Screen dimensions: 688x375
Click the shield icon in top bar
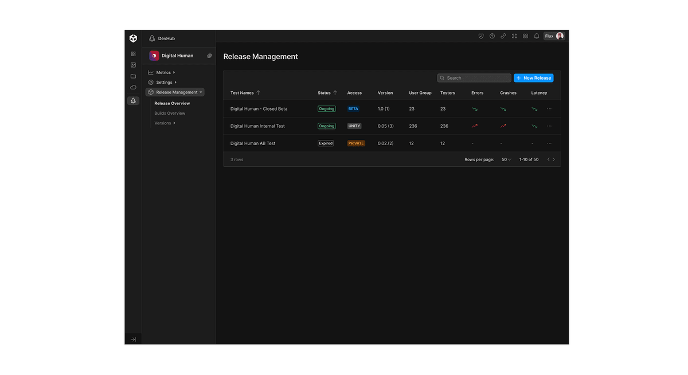pos(481,36)
